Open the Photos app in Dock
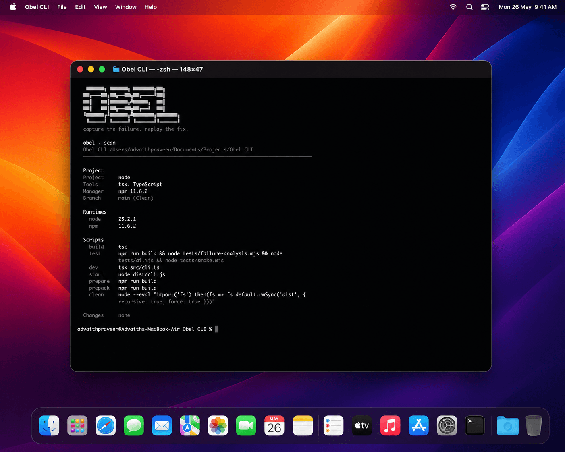The height and width of the screenshot is (452, 565). (x=218, y=426)
